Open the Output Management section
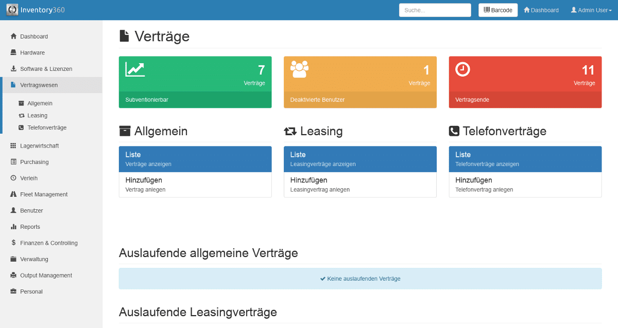618x328 pixels. (45, 275)
